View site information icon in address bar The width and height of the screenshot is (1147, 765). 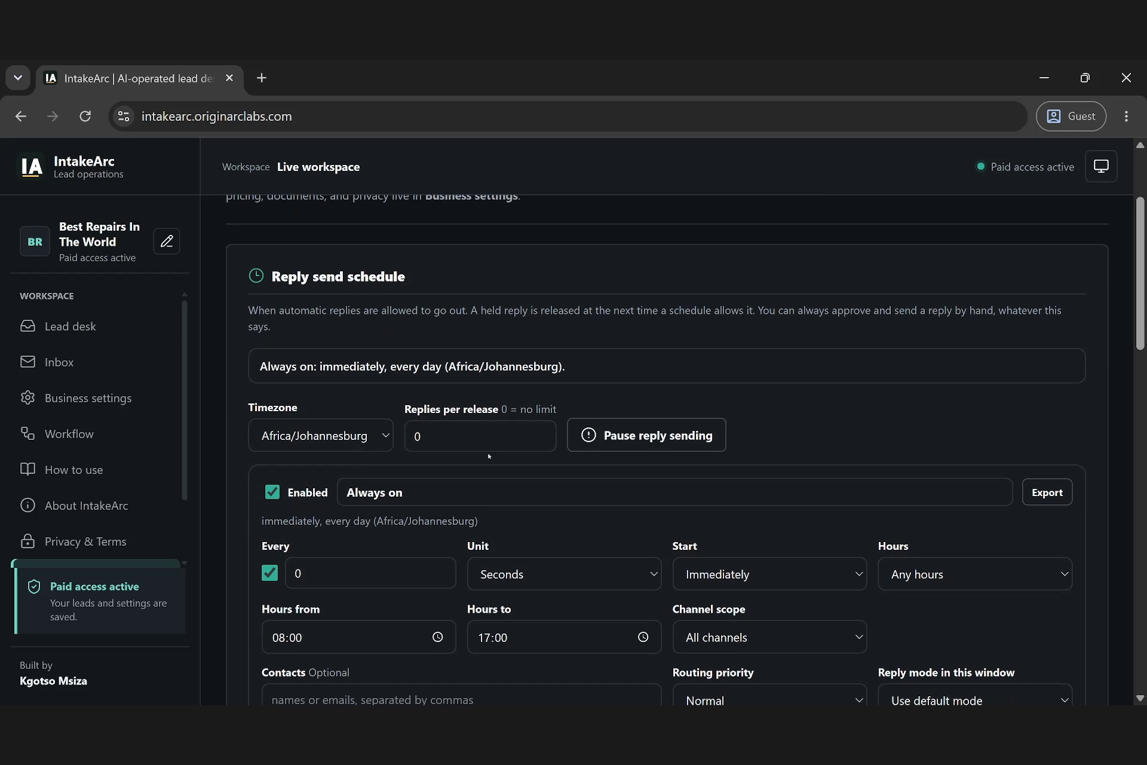point(124,116)
